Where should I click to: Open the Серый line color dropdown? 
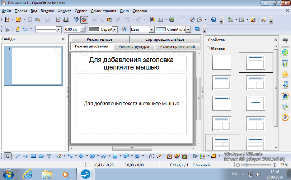pyautogui.click(x=115, y=29)
